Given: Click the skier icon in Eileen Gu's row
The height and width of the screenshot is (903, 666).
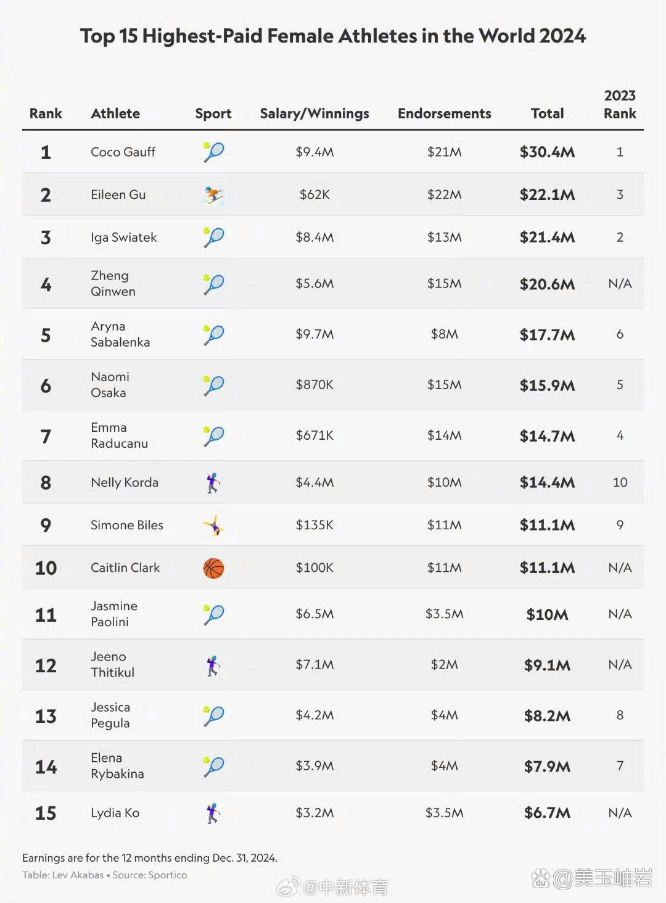Looking at the screenshot, I should [x=213, y=195].
